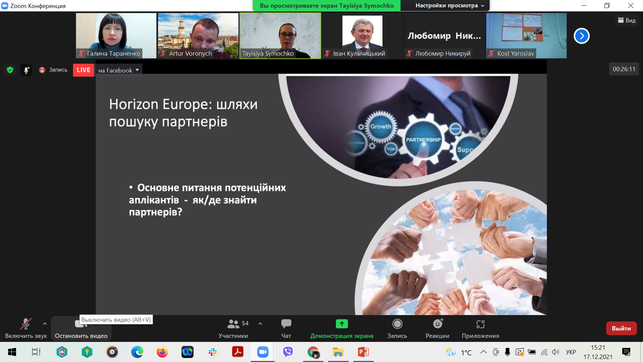The width and height of the screenshot is (643, 362).
Task: Click the microphone indicator near shield
Action: (26, 70)
